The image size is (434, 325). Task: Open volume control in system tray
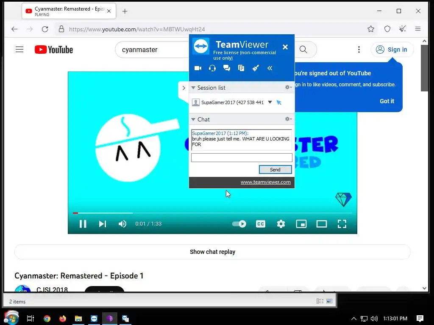pos(374,319)
